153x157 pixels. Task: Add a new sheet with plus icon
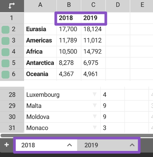[6, 145]
